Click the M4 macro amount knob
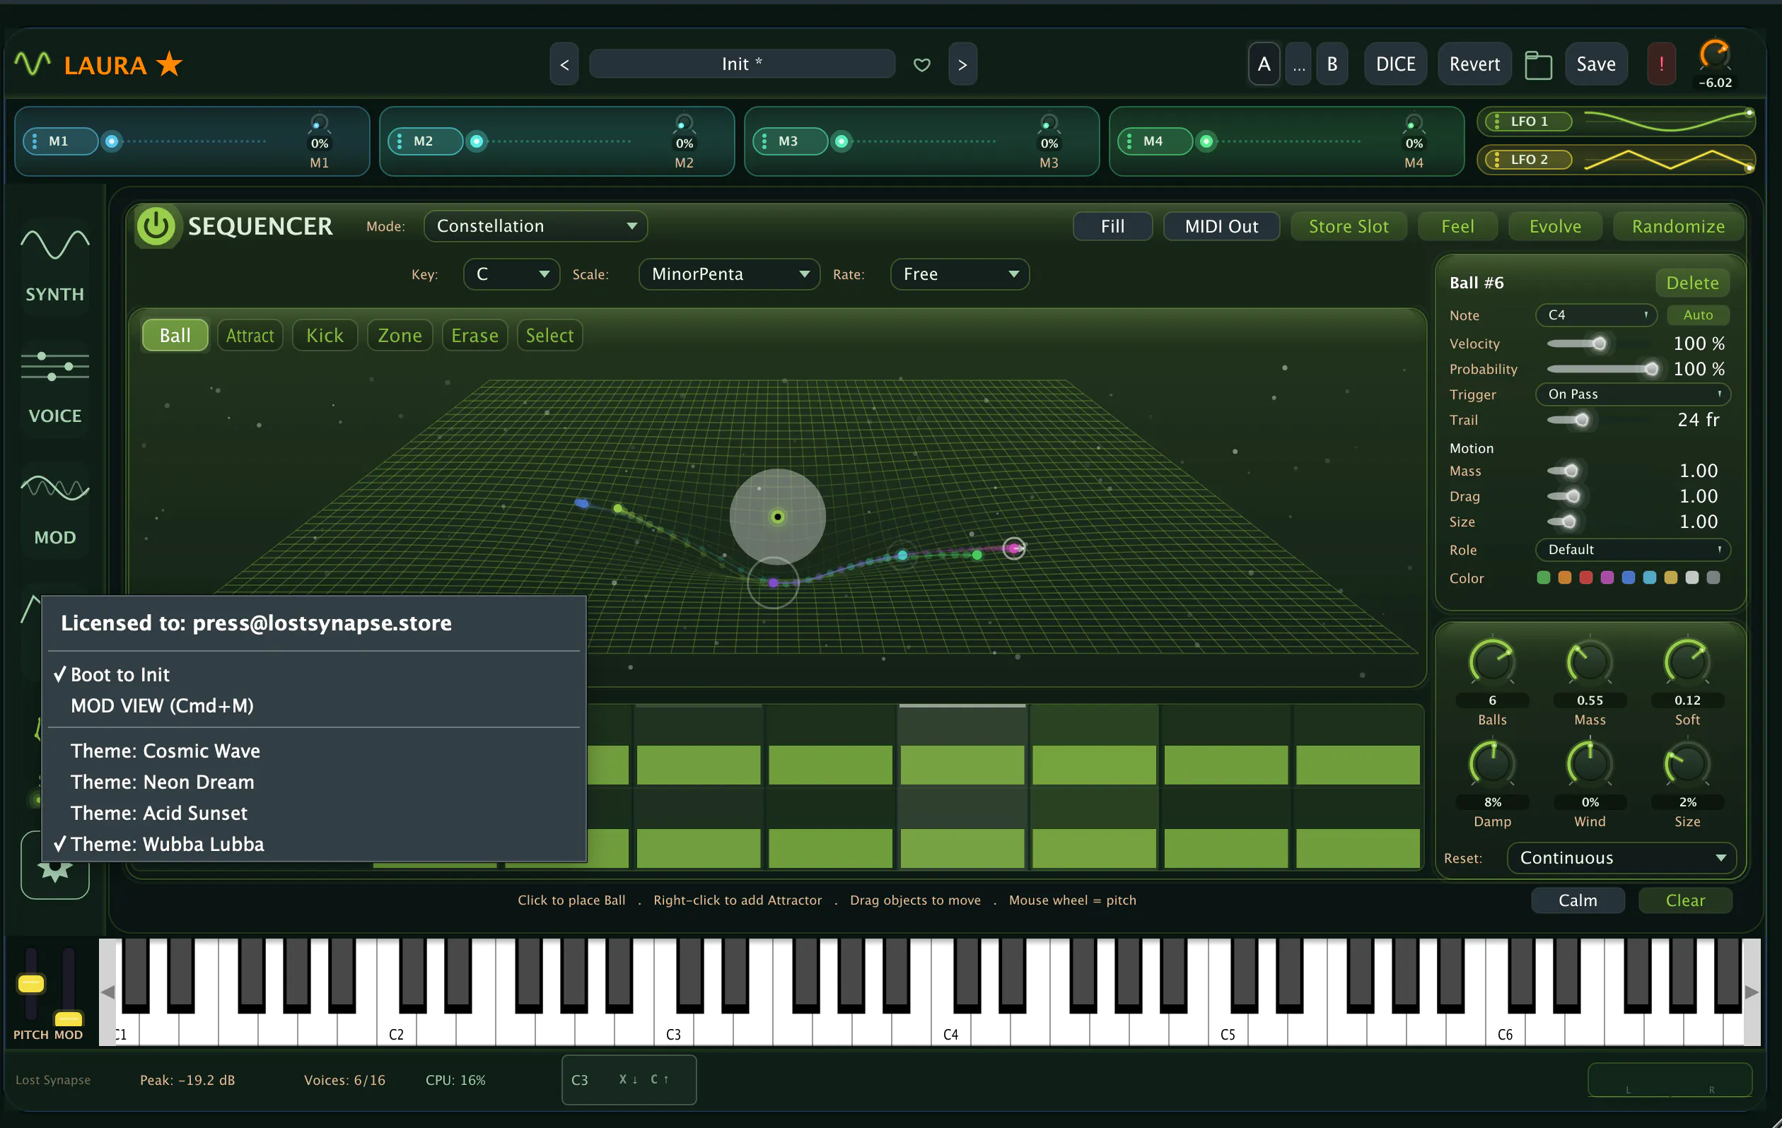 (x=1414, y=123)
